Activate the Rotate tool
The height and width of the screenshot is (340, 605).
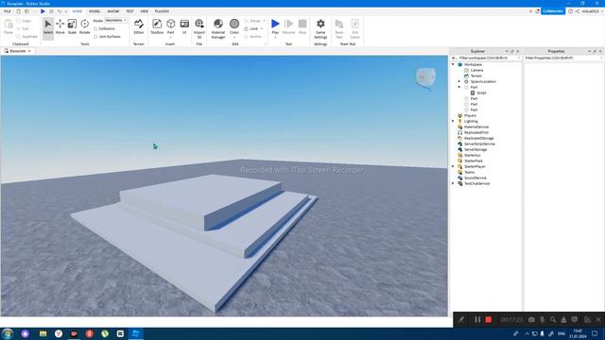84,27
